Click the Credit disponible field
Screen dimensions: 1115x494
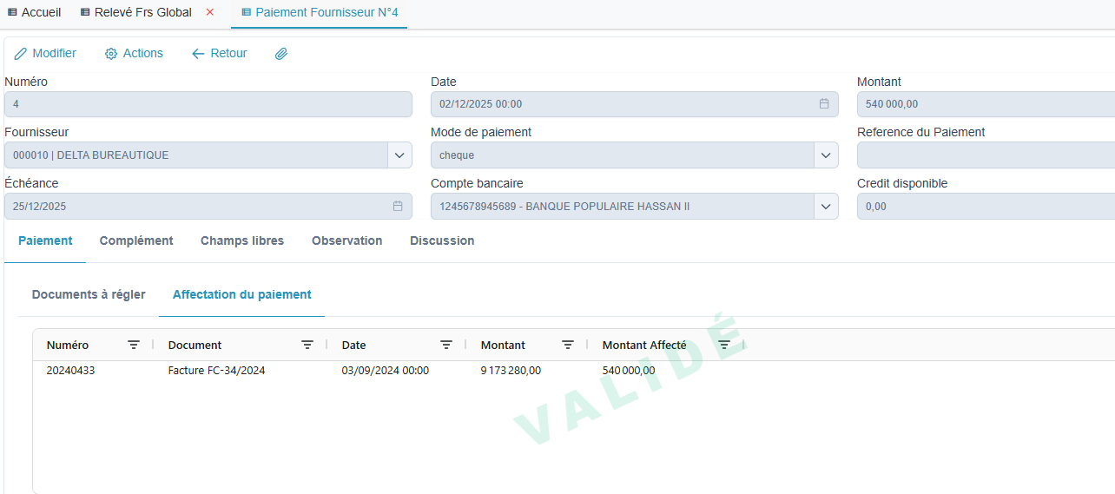pyautogui.click(x=986, y=207)
